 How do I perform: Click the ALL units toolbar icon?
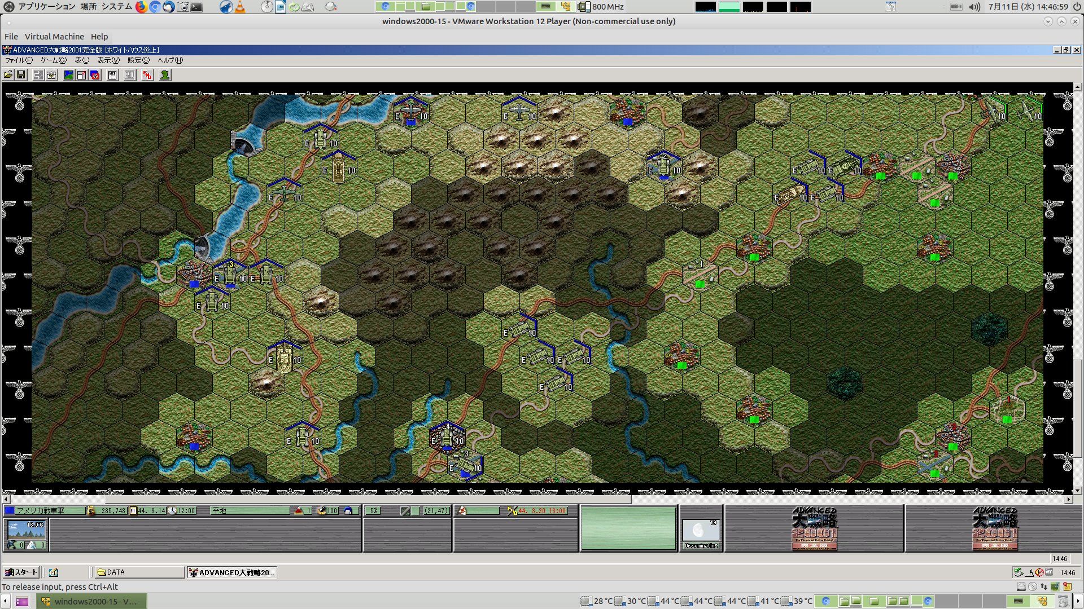click(x=130, y=75)
